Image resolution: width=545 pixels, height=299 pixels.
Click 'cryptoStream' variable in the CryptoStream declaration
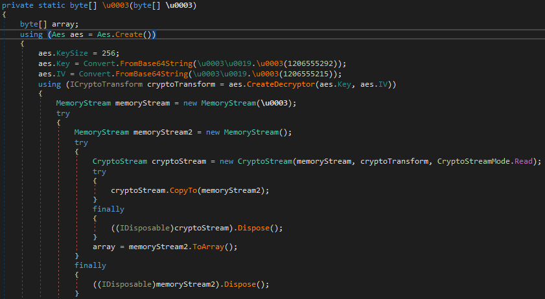point(179,162)
